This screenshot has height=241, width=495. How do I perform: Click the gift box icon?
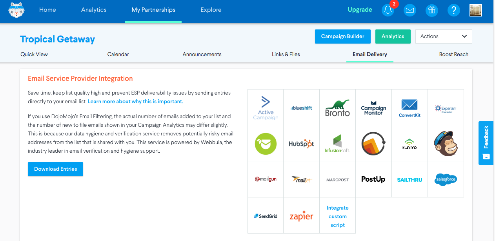tap(432, 10)
